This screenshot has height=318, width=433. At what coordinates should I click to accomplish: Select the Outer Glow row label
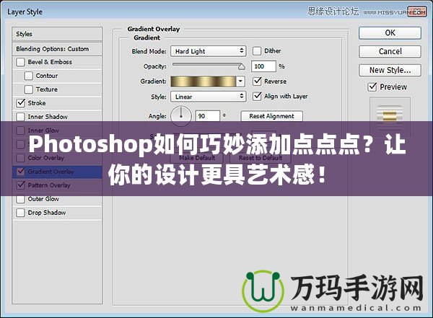tap(43, 199)
